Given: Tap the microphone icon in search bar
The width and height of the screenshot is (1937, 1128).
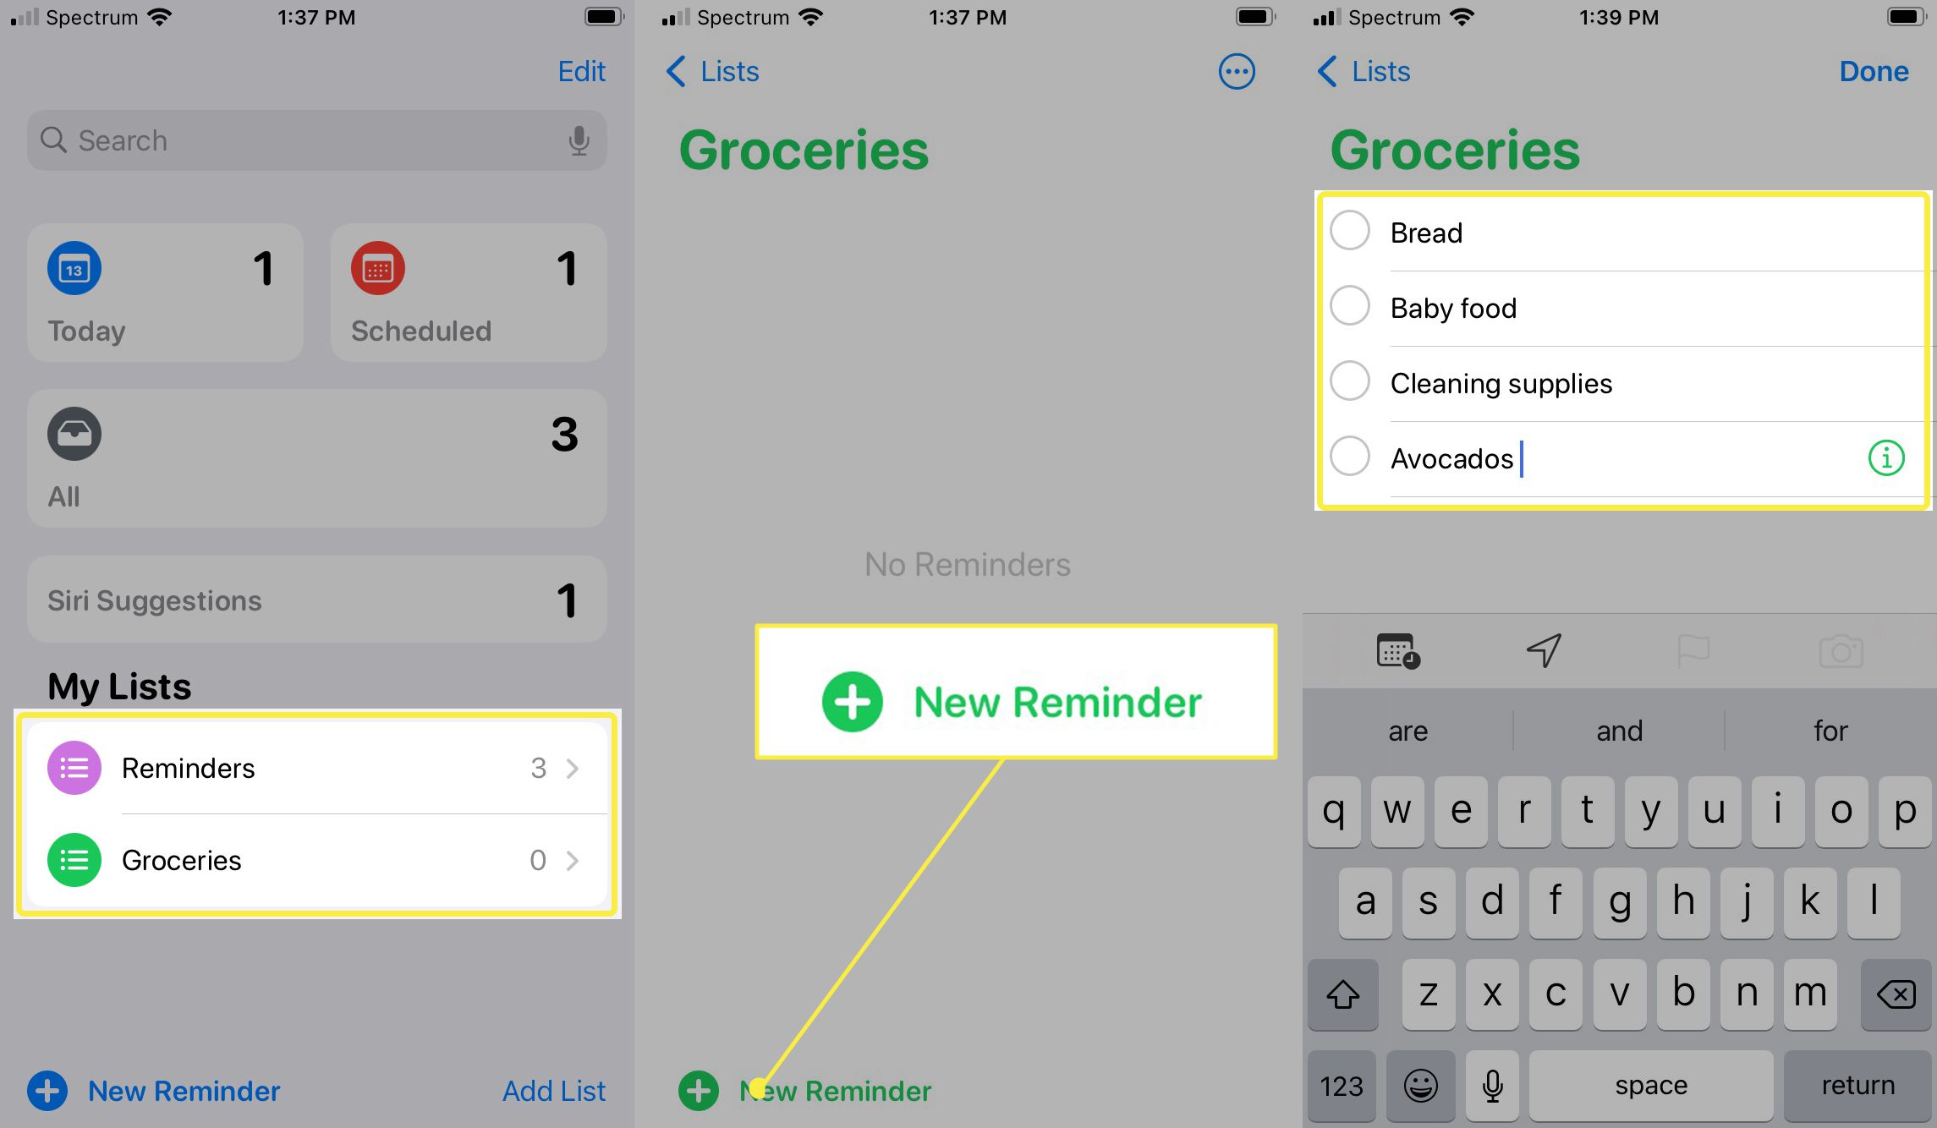Looking at the screenshot, I should [580, 140].
